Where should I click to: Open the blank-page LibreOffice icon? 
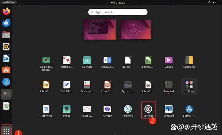[x=128, y=62]
